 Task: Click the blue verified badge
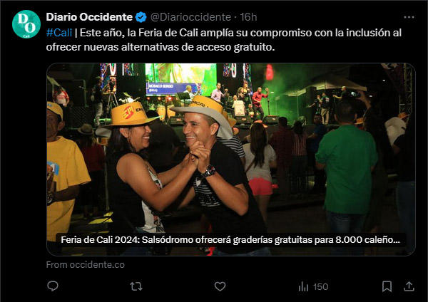[x=141, y=17]
